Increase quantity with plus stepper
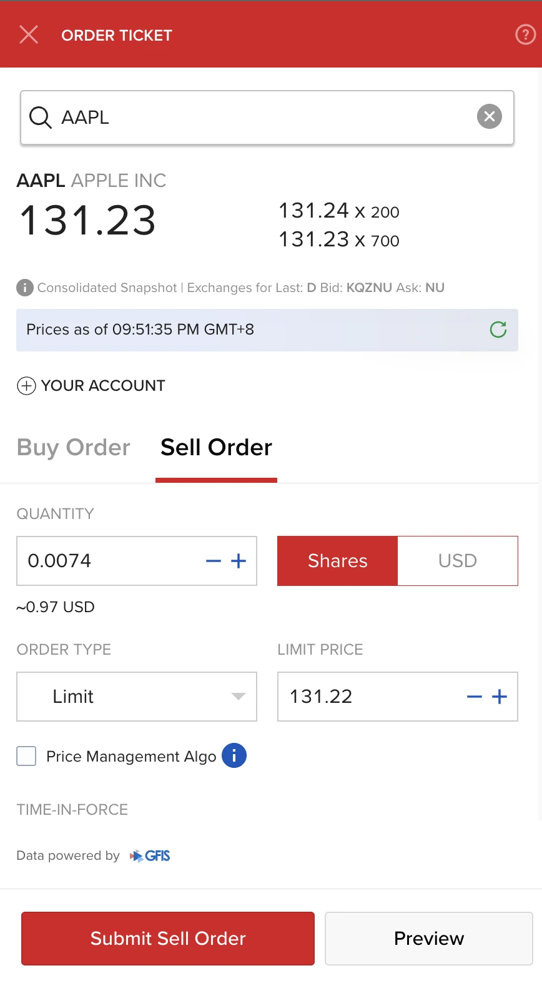Screen dimensions: 542x988 click(x=239, y=561)
